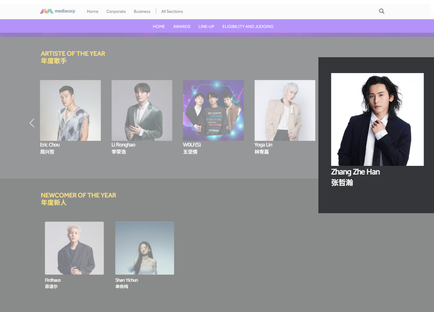Click the Mediacorp logo
Screen dimensions: 434x312
point(58,11)
